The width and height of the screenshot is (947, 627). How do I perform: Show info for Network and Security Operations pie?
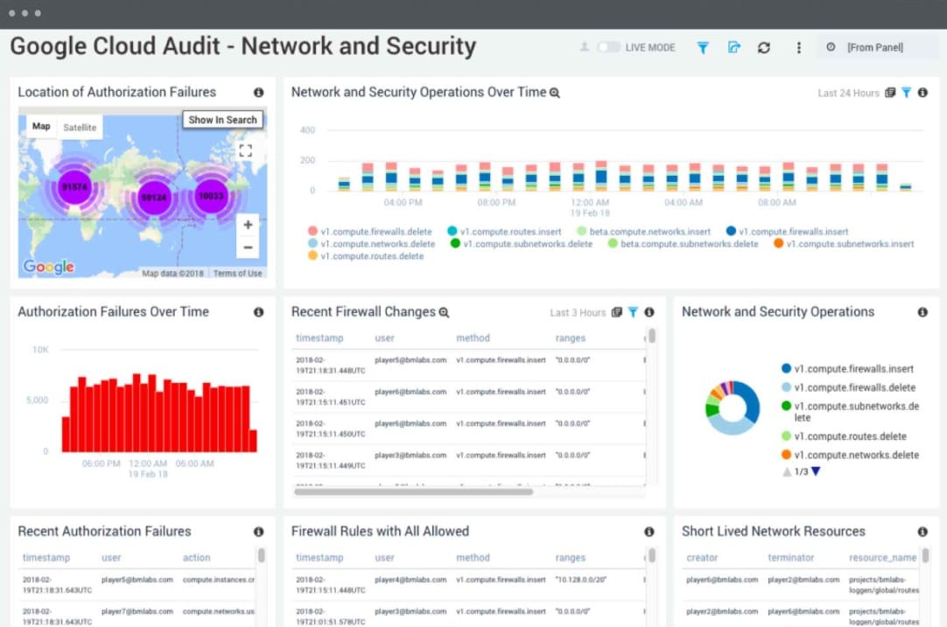click(x=922, y=312)
